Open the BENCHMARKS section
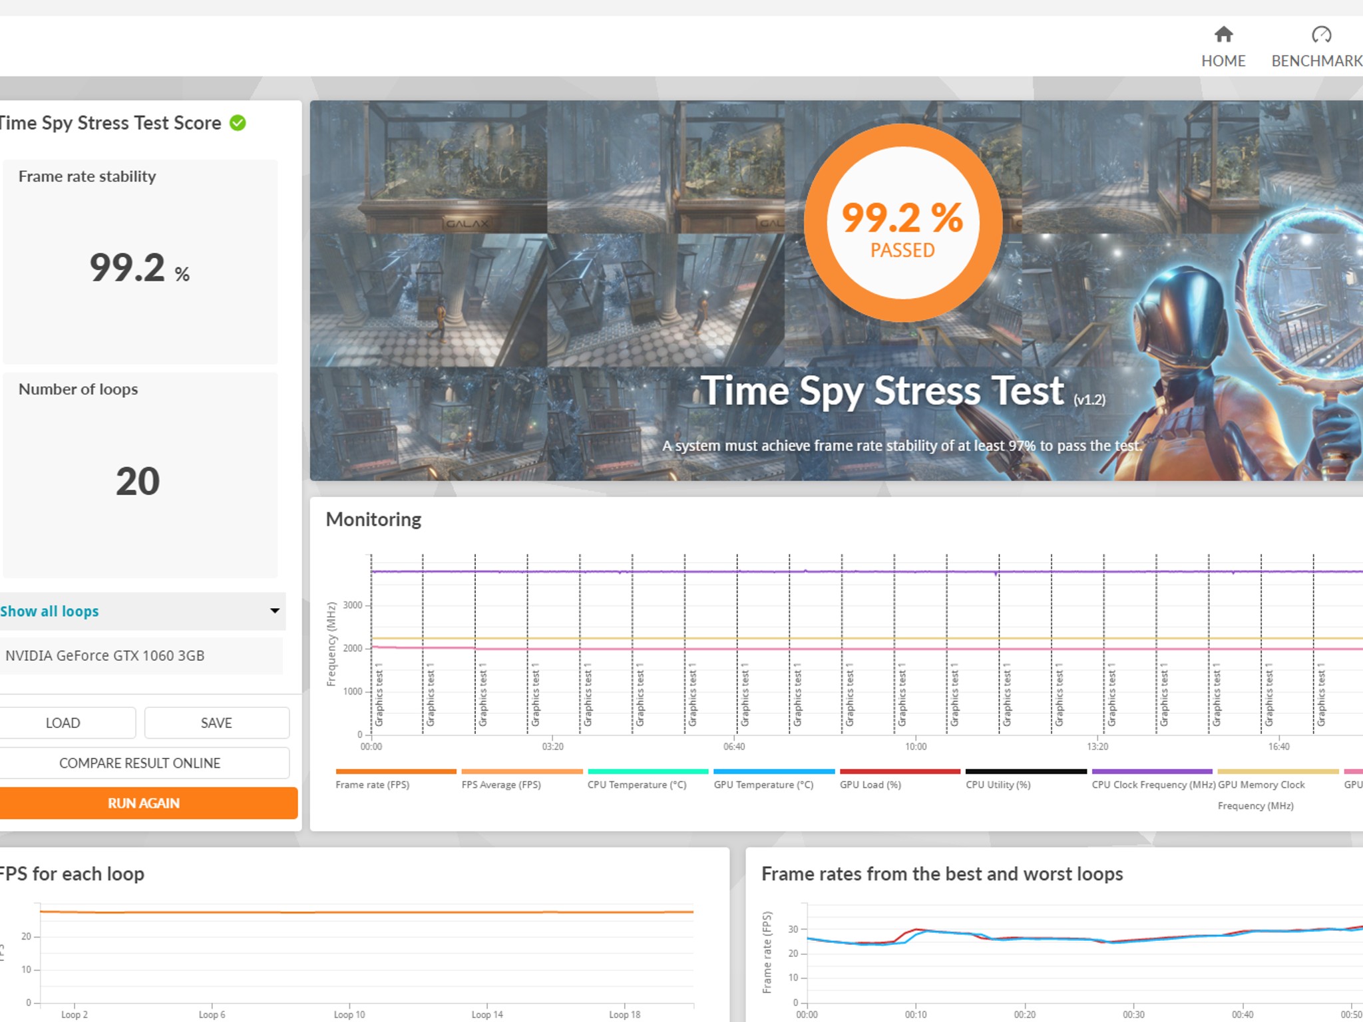 (x=1317, y=48)
